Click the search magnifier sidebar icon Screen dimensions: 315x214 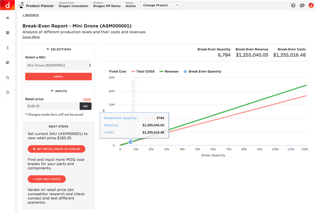(x=8, y=77)
